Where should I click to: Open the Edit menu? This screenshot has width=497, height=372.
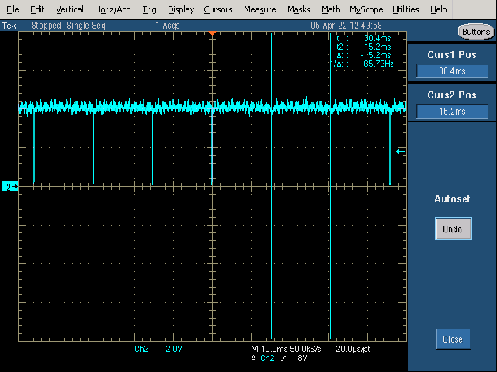pyautogui.click(x=37, y=9)
